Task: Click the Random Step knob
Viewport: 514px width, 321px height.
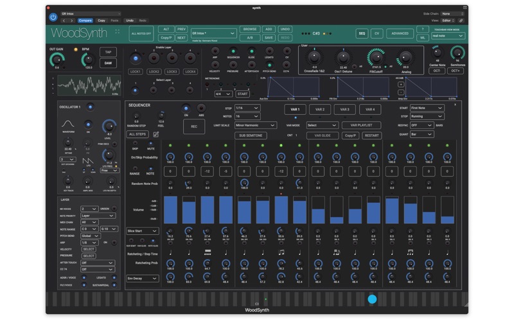Action: click(x=136, y=116)
